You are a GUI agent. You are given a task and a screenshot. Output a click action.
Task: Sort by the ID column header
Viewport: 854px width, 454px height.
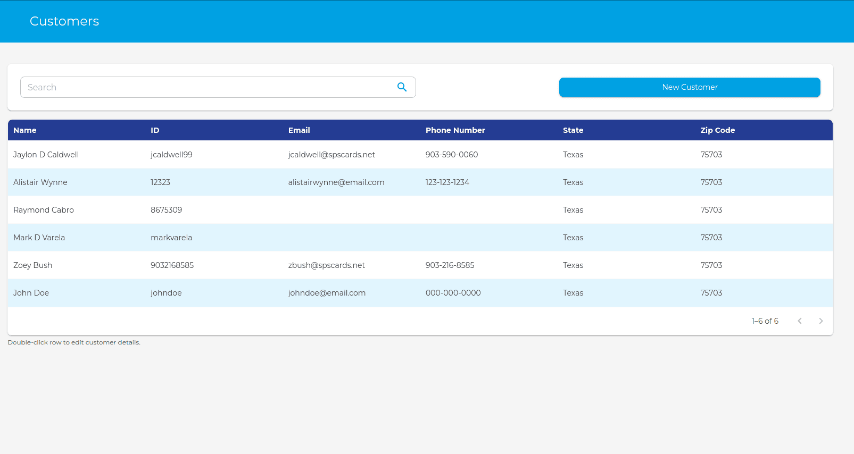point(155,130)
